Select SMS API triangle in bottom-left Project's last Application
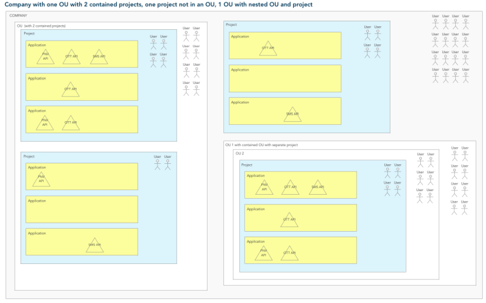 [x=95, y=246]
